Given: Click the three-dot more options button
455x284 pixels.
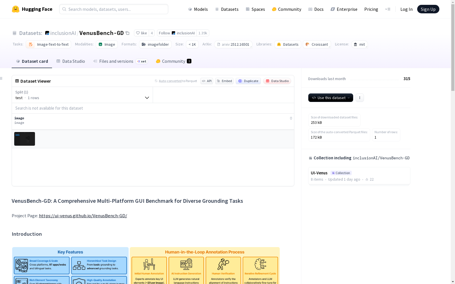Looking at the screenshot, I should pyautogui.click(x=360, y=98).
